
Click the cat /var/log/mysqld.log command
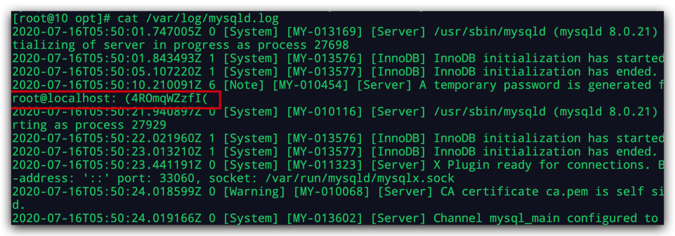point(198,18)
